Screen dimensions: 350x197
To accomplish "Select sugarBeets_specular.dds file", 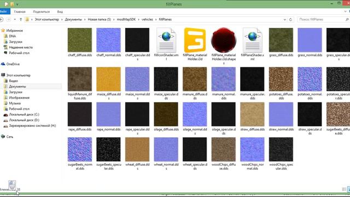I will click(x=108, y=149).
